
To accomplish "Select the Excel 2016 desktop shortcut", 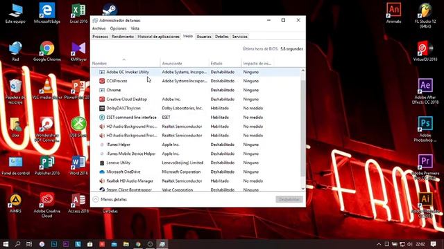I will coord(78,14).
